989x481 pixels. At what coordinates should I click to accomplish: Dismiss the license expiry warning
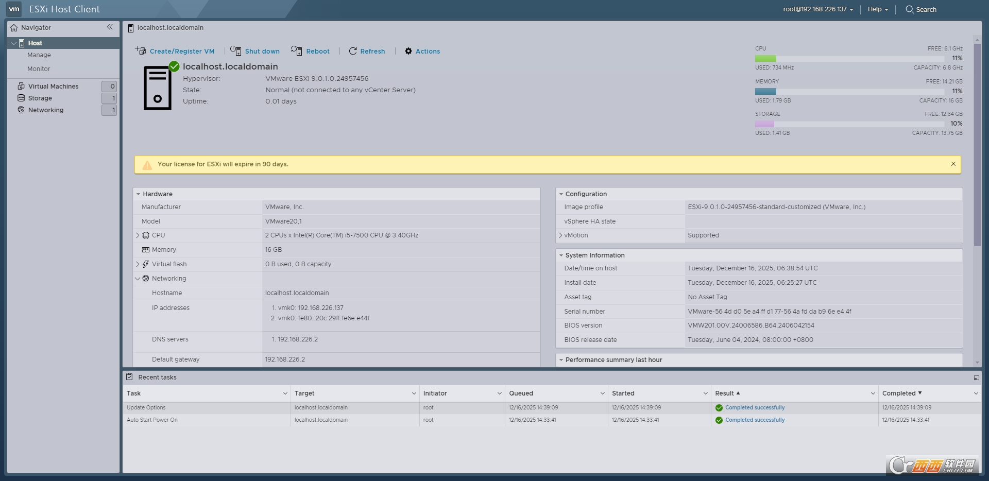[x=953, y=164]
